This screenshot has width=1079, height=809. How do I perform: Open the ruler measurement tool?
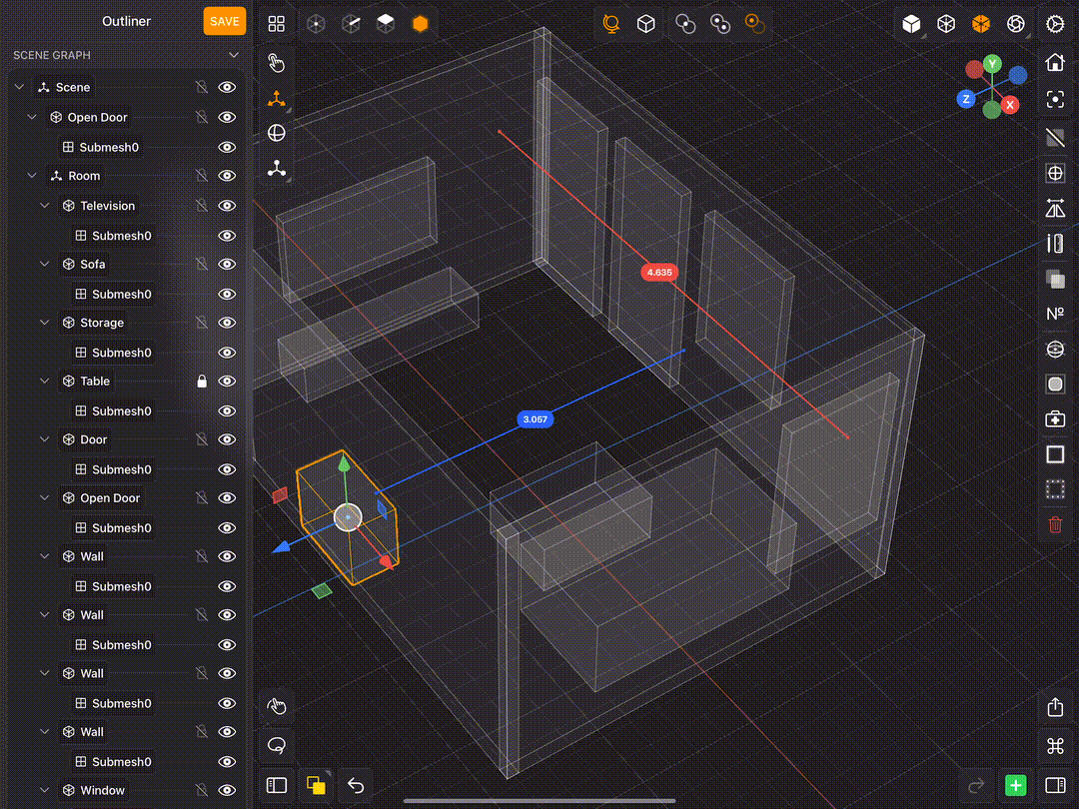(1055, 244)
